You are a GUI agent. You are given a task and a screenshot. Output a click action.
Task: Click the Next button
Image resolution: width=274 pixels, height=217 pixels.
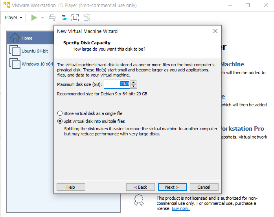tap(172, 187)
